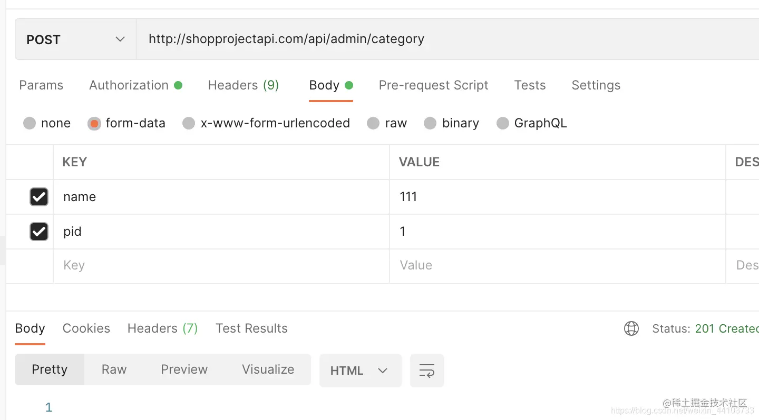Open the response Cookies tab
Screen dimensions: 759x420
[x=86, y=328]
